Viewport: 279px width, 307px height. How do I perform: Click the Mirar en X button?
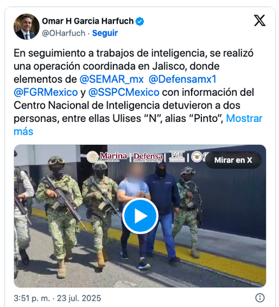tap(233, 160)
